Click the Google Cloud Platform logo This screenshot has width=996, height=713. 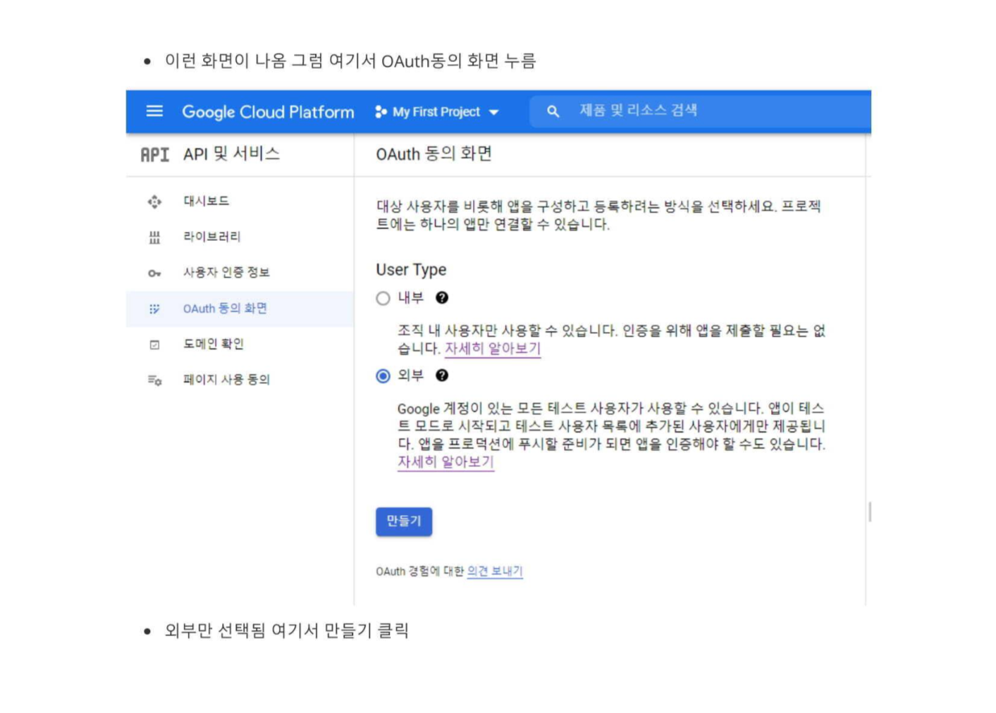click(268, 112)
